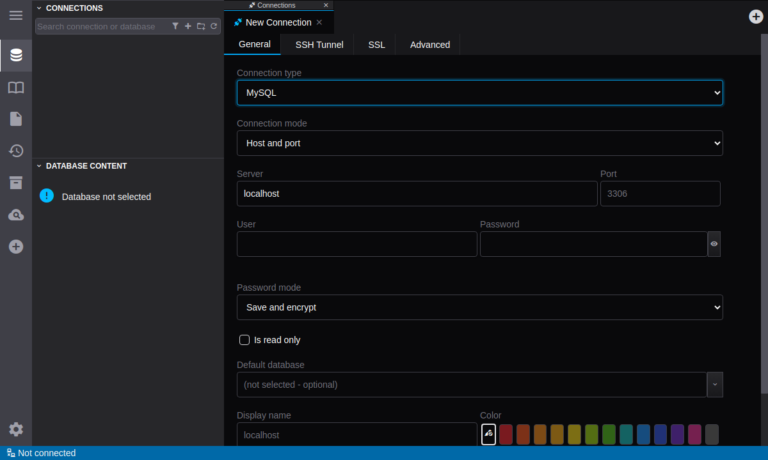Toggle password visibility eye icon
Viewport: 768px width, 460px height.
point(714,244)
